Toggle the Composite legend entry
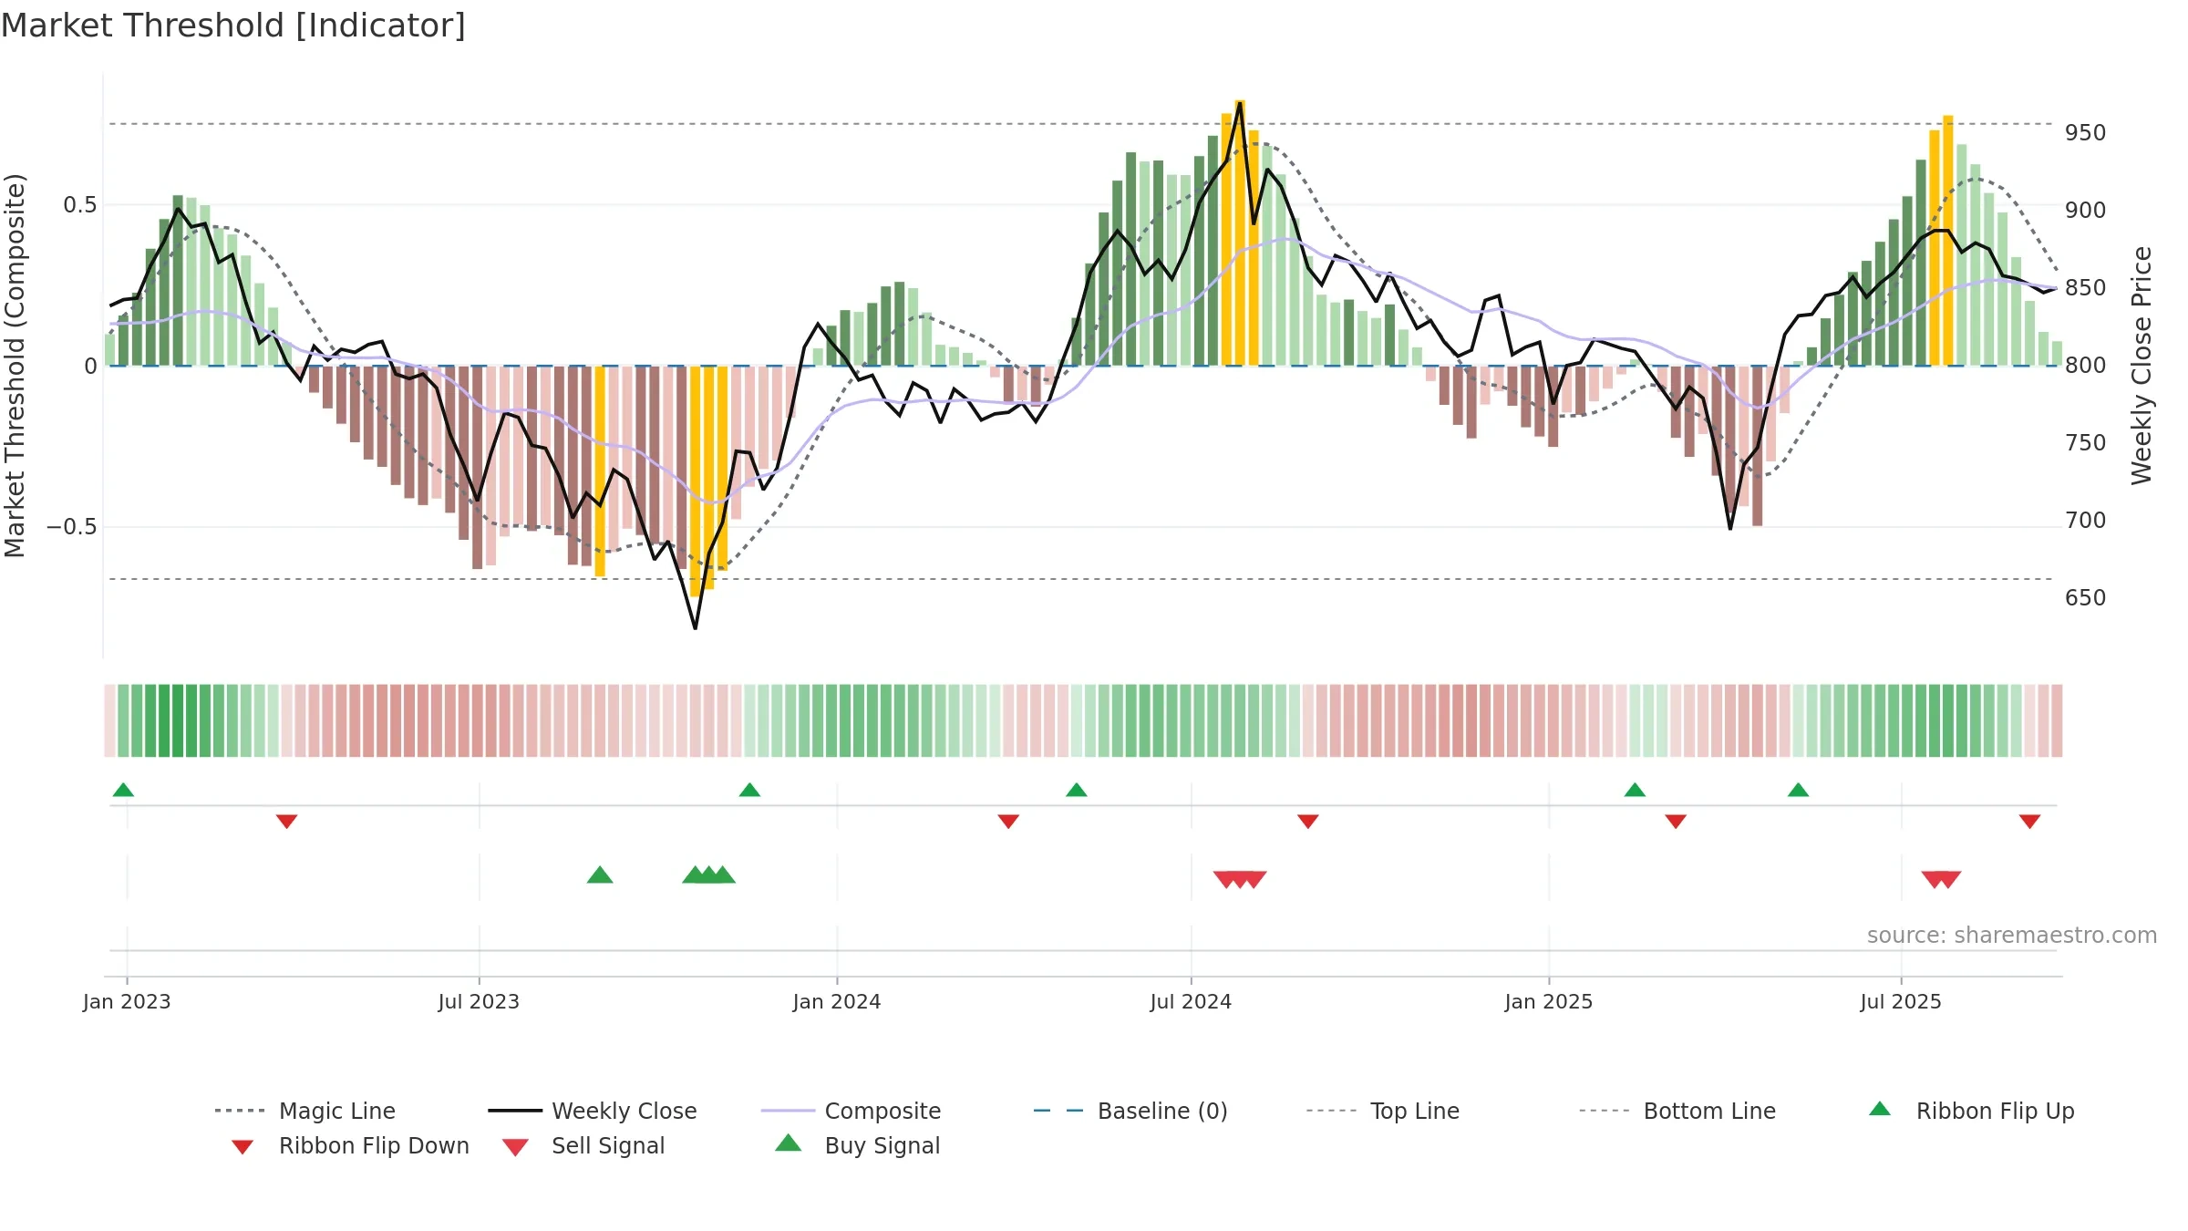Viewport: 2188px width, 1231px height. (851, 1111)
